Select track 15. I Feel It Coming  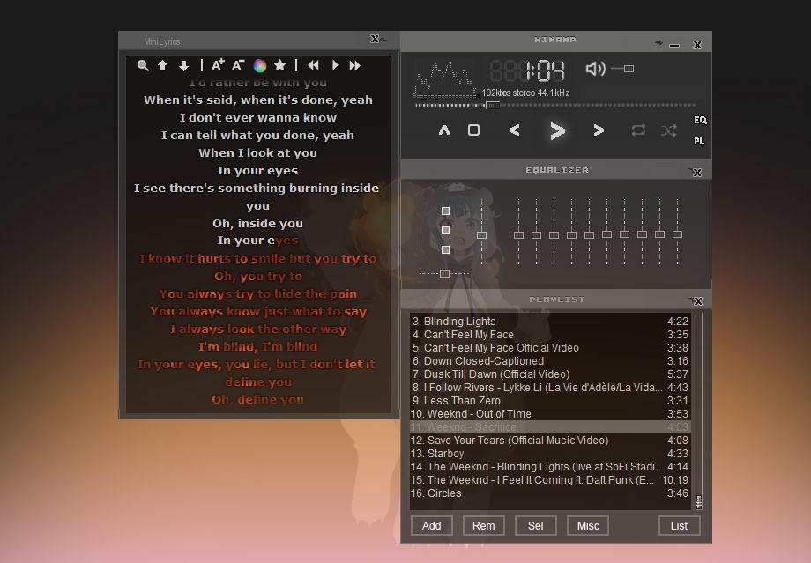tap(550, 480)
